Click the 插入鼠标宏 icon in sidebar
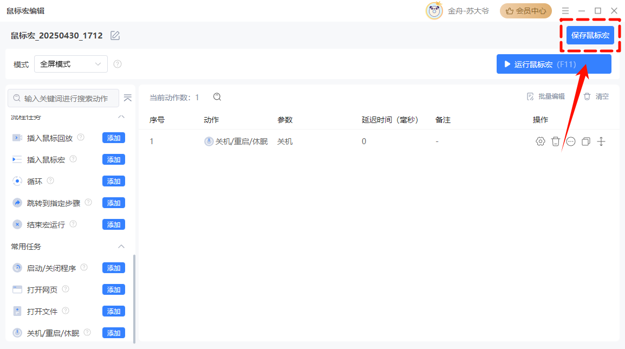The image size is (625, 349). click(x=17, y=159)
